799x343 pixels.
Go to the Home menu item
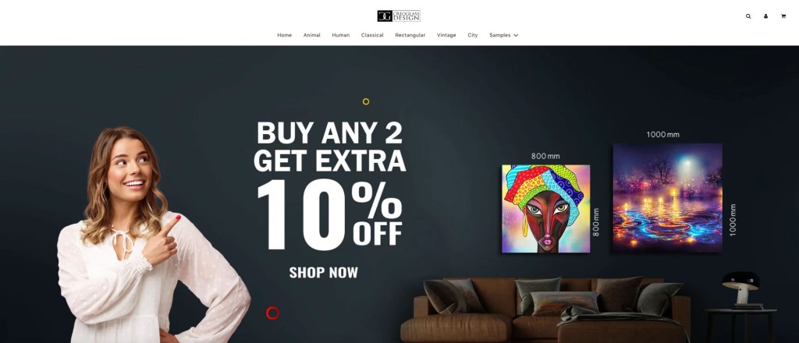(x=284, y=35)
